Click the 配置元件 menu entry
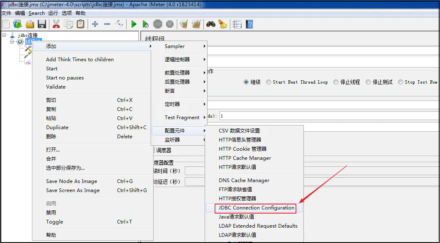Viewport: 440px width, 243px height. [x=179, y=131]
